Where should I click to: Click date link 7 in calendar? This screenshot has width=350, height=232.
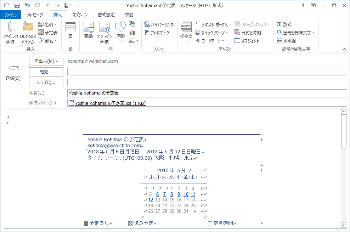click(x=164, y=194)
